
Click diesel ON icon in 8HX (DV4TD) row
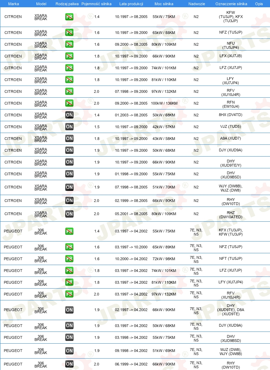[69, 115]
